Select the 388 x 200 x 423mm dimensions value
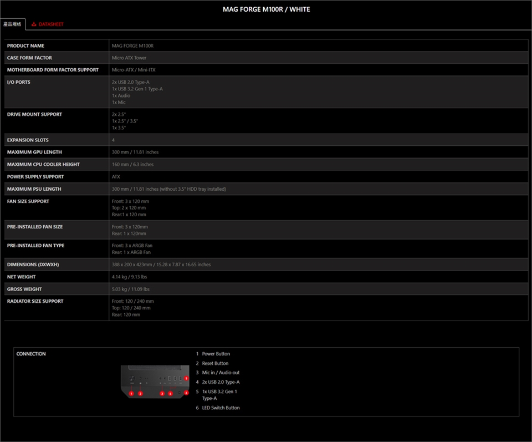This screenshot has width=532, height=442. (161, 265)
